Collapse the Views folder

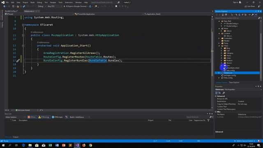pos(219,46)
